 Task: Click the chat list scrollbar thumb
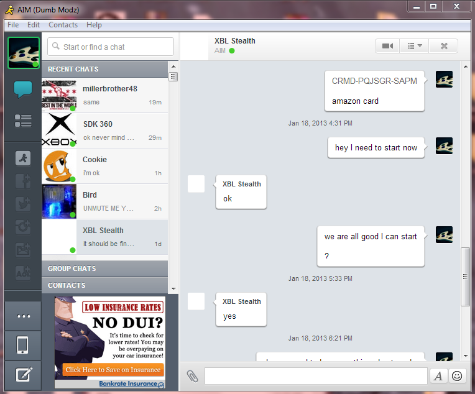pyautogui.click(x=173, y=76)
